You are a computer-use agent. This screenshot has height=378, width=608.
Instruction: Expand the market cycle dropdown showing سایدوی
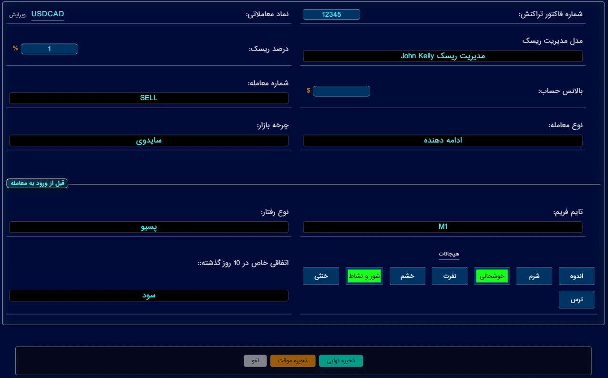149,141
